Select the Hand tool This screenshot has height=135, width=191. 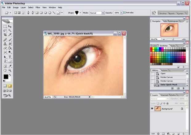click(x=5, y=70)
